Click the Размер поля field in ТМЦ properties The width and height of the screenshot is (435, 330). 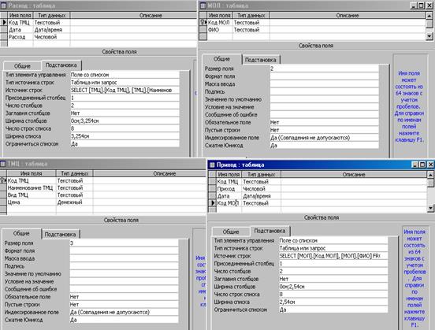click(124, 243)
